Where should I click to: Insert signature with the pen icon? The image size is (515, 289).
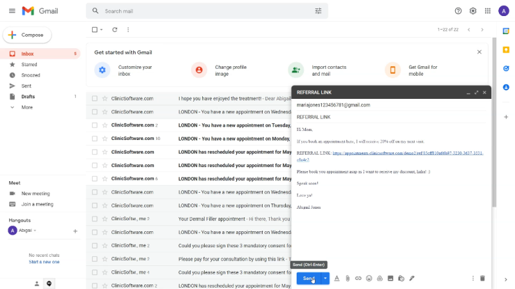click(x=412, y=278)
